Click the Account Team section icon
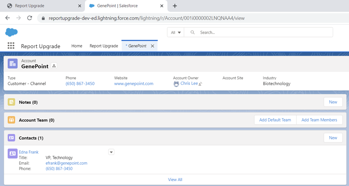The image size is (349, 186). point(11,120)
